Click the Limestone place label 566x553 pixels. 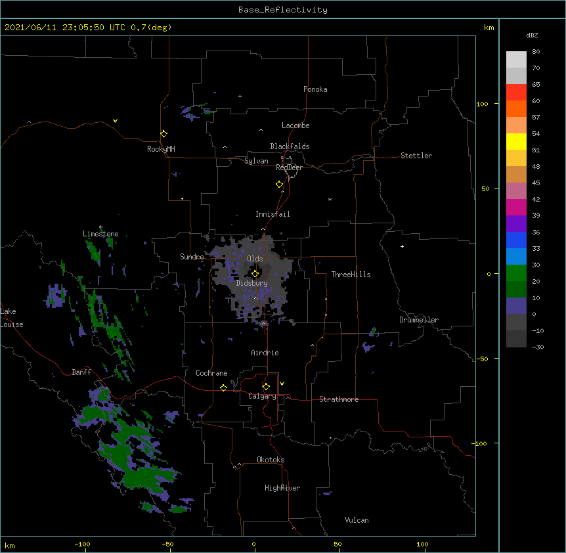(x=100, y=234)
